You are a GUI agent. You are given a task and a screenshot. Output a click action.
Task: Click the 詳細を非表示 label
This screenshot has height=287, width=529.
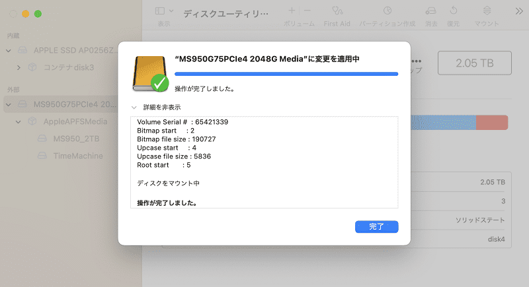(162, 108)
